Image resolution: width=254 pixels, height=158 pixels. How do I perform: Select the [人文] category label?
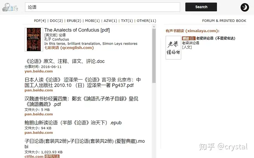pyautogui.click(x=187, y=47)
